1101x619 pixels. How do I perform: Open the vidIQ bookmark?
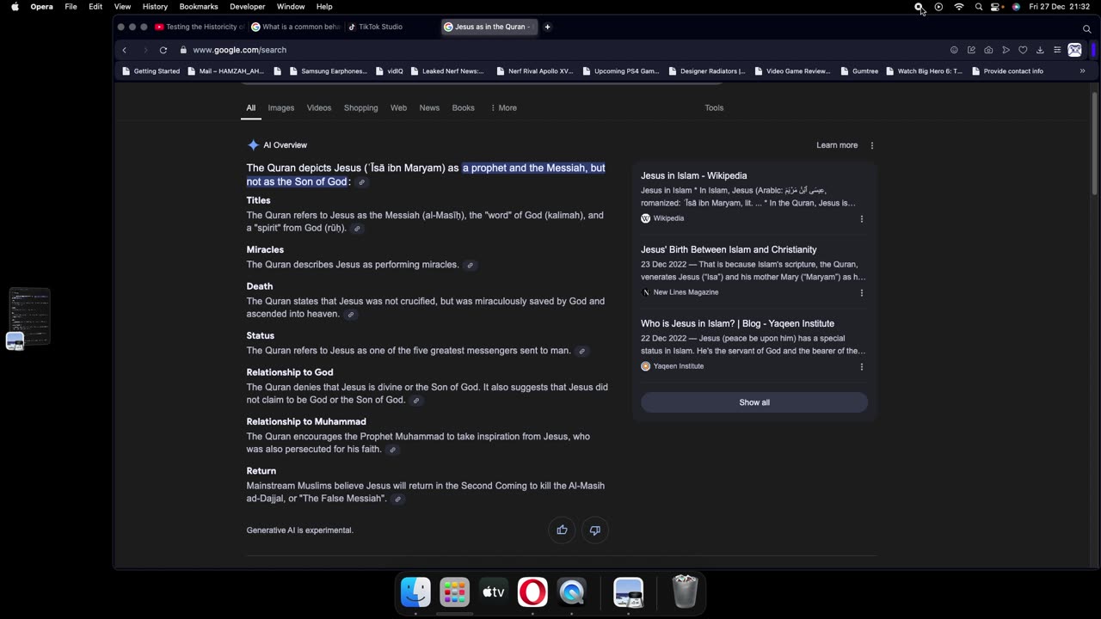point(388,71)
